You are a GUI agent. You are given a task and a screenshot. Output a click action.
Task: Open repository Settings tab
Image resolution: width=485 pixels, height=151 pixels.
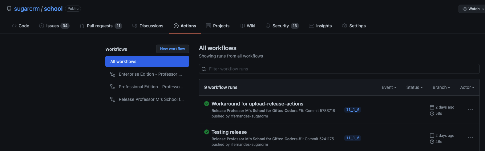pyautogui.click(x=354, y=26)
